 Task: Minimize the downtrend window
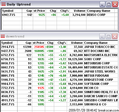102,36
